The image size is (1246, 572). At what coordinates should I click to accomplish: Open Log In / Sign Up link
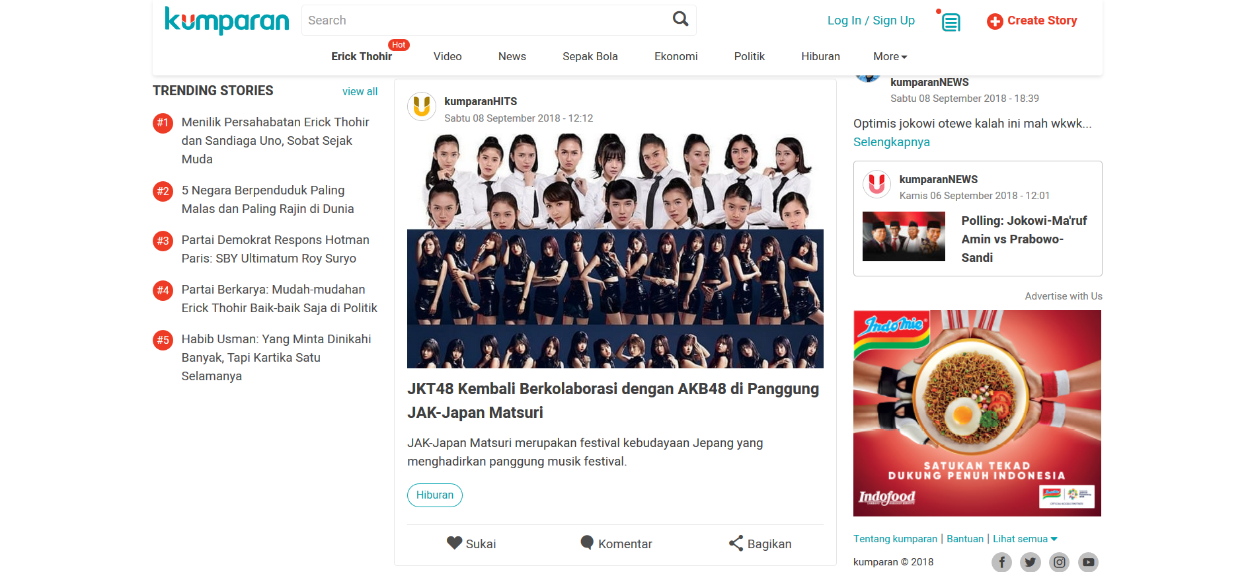(871, 20)
